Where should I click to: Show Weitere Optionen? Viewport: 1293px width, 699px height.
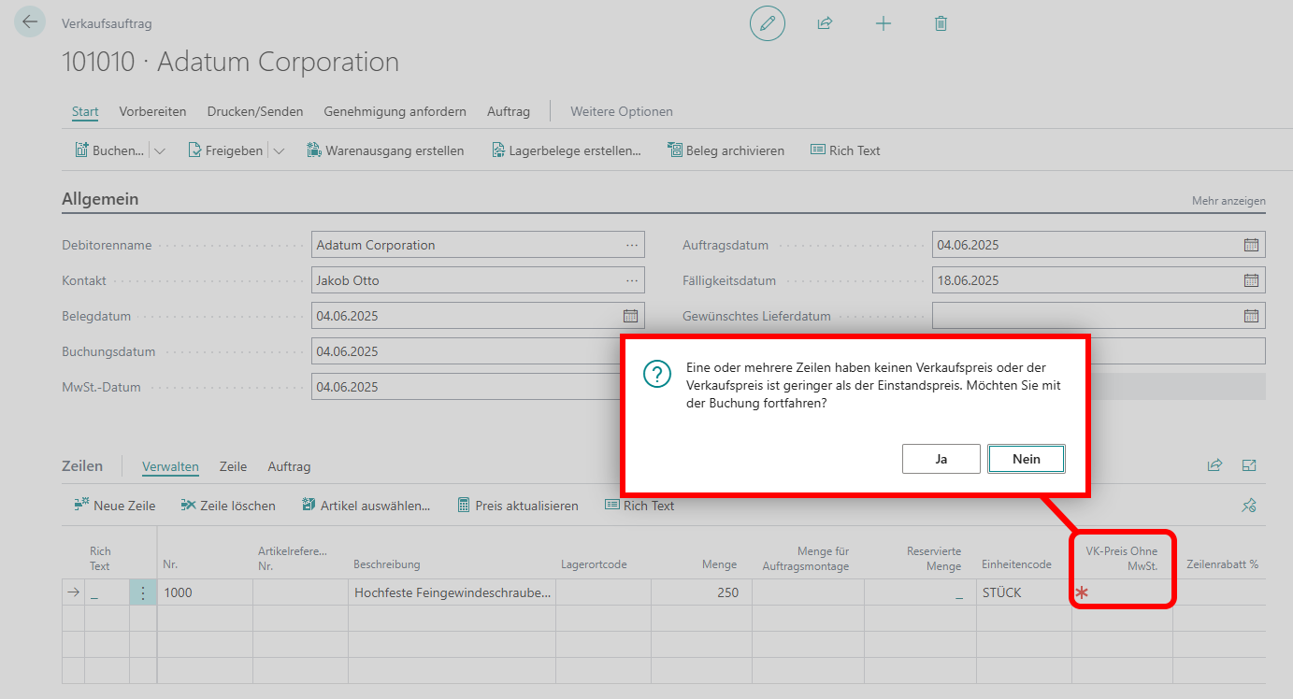(622, 111)
